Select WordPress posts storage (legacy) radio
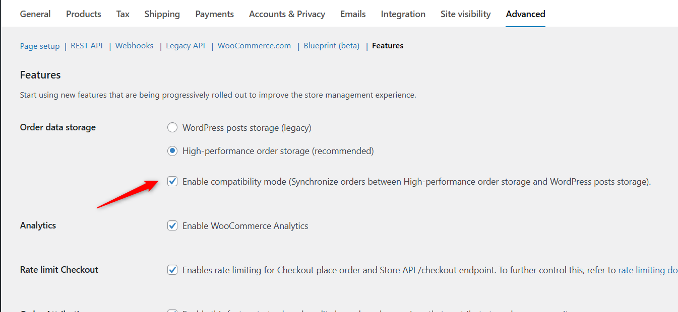Screen dimensions: 678x312 pyautogui.click(x=172, y=128)
